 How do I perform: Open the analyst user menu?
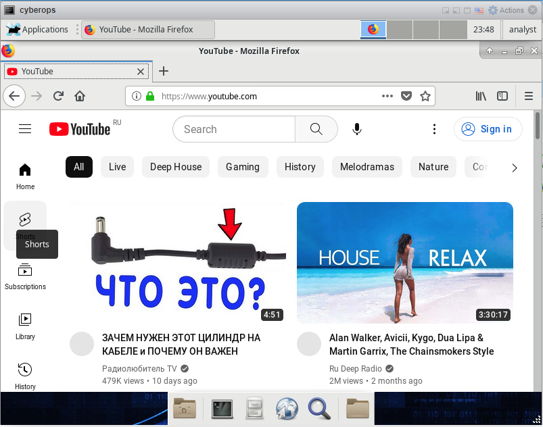522,30
